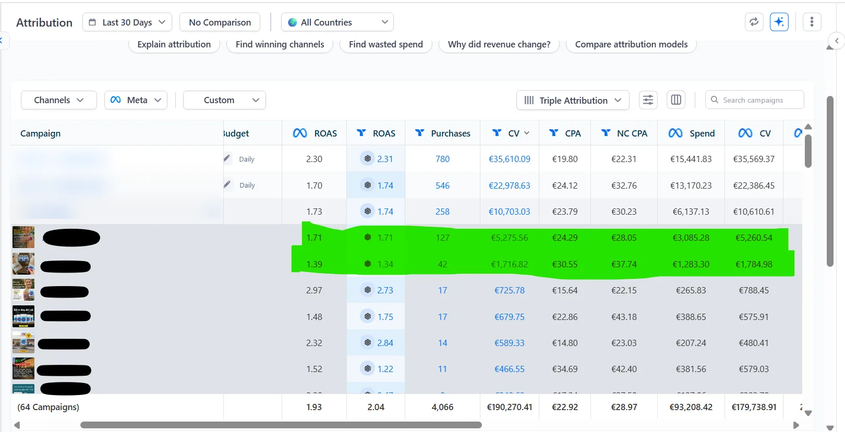Click the Meta logo in Meta ROAS header
Screen dimensions: 845x432
click(x=300, y=133)
